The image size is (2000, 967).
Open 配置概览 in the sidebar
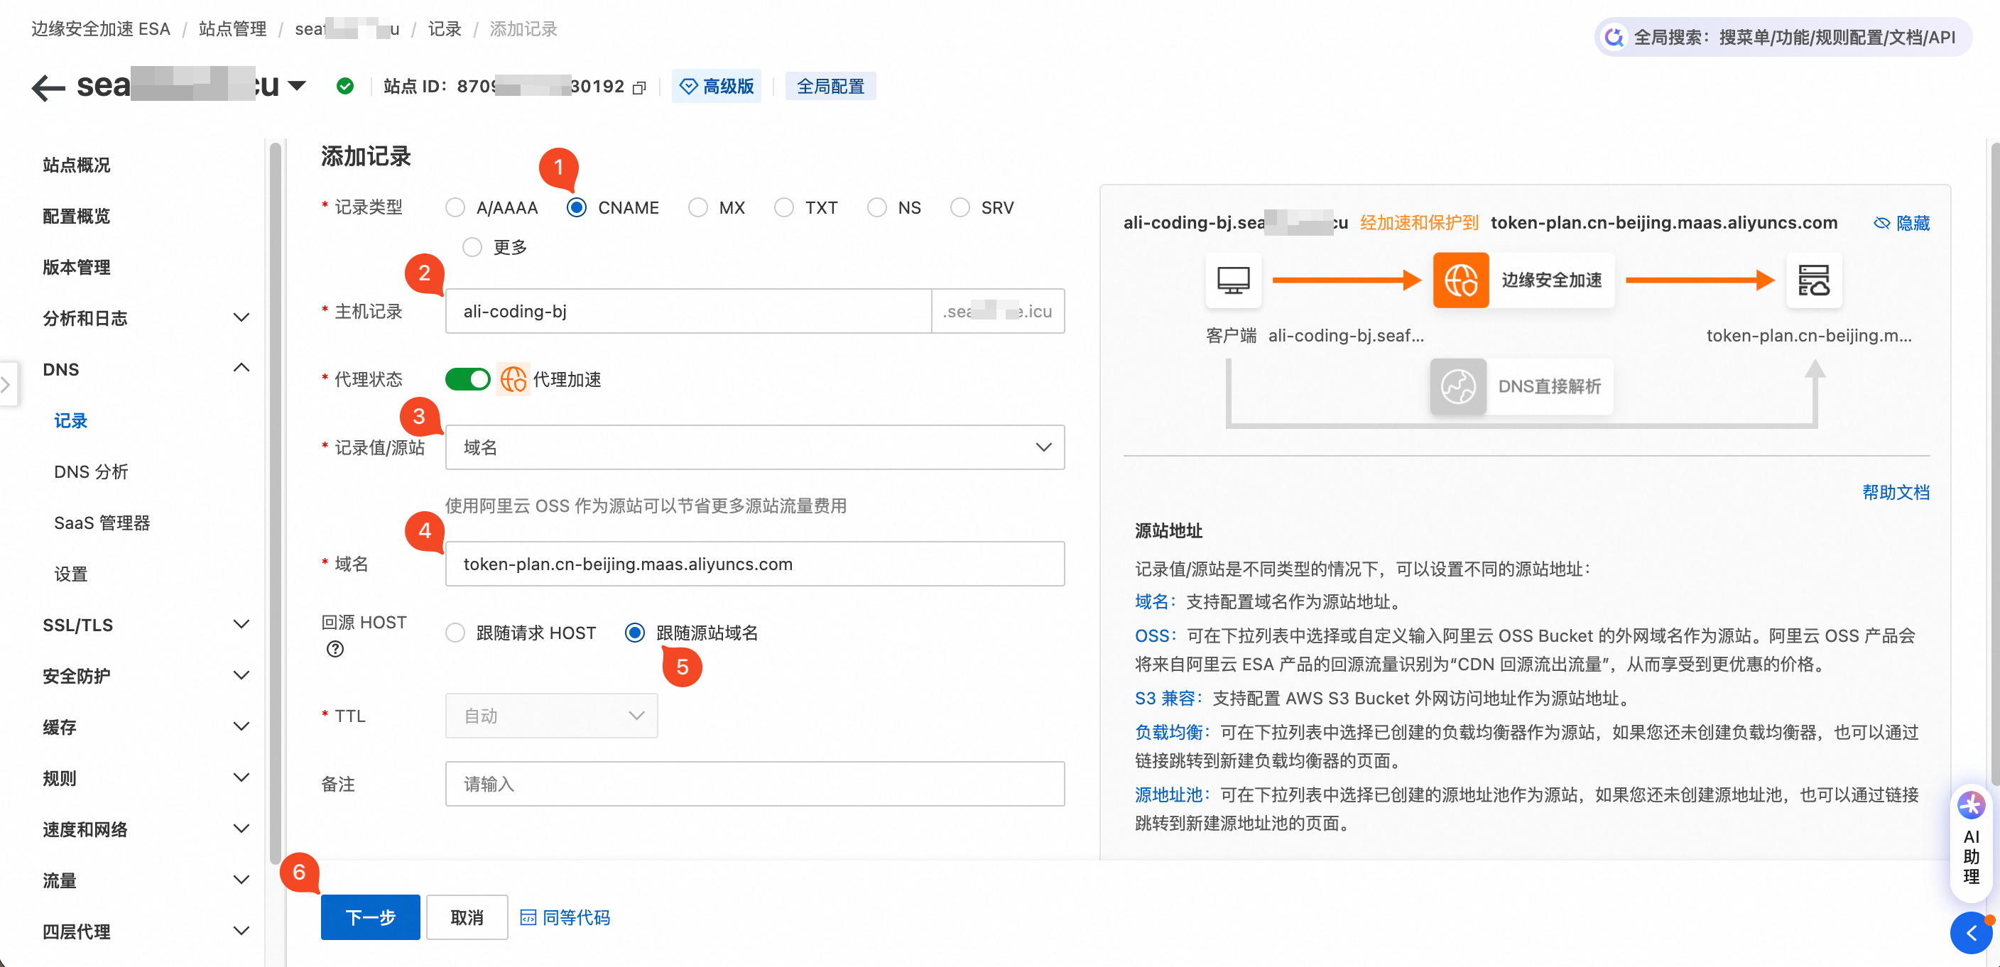(x=76, y=217)
